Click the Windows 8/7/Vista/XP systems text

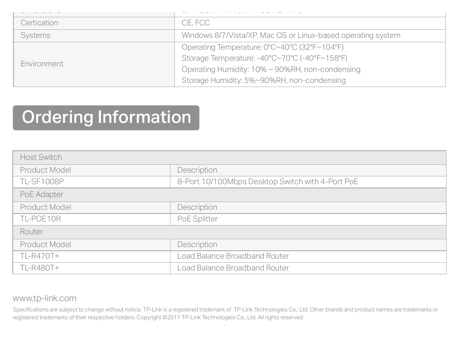pos(291,35)
